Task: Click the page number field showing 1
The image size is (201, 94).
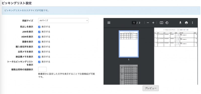Action: (x=134, y=23)
